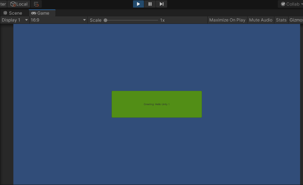Toggle Maximize On Play
The height and width of the screenshot is (185, 303).
(227, 20)
